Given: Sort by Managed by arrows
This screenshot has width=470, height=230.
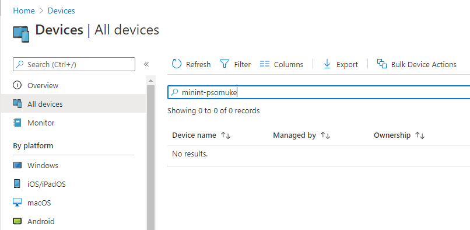Looking at the screenshot, I should pyautogui.click(x=325, y=135).
